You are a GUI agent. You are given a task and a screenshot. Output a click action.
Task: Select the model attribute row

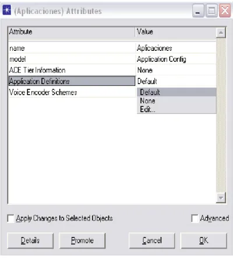72,59
